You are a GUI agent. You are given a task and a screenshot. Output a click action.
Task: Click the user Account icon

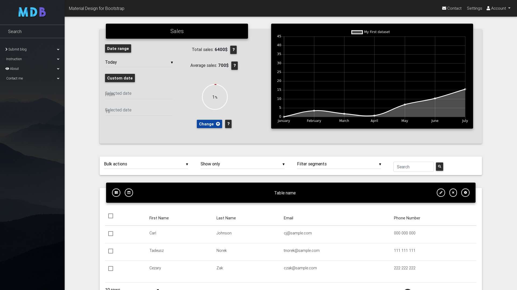488,8
